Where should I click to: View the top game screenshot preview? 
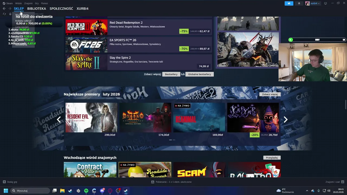(248, 24)
